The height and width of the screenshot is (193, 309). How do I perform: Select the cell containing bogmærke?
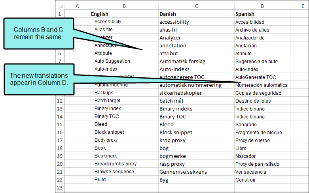click(197, 156)
